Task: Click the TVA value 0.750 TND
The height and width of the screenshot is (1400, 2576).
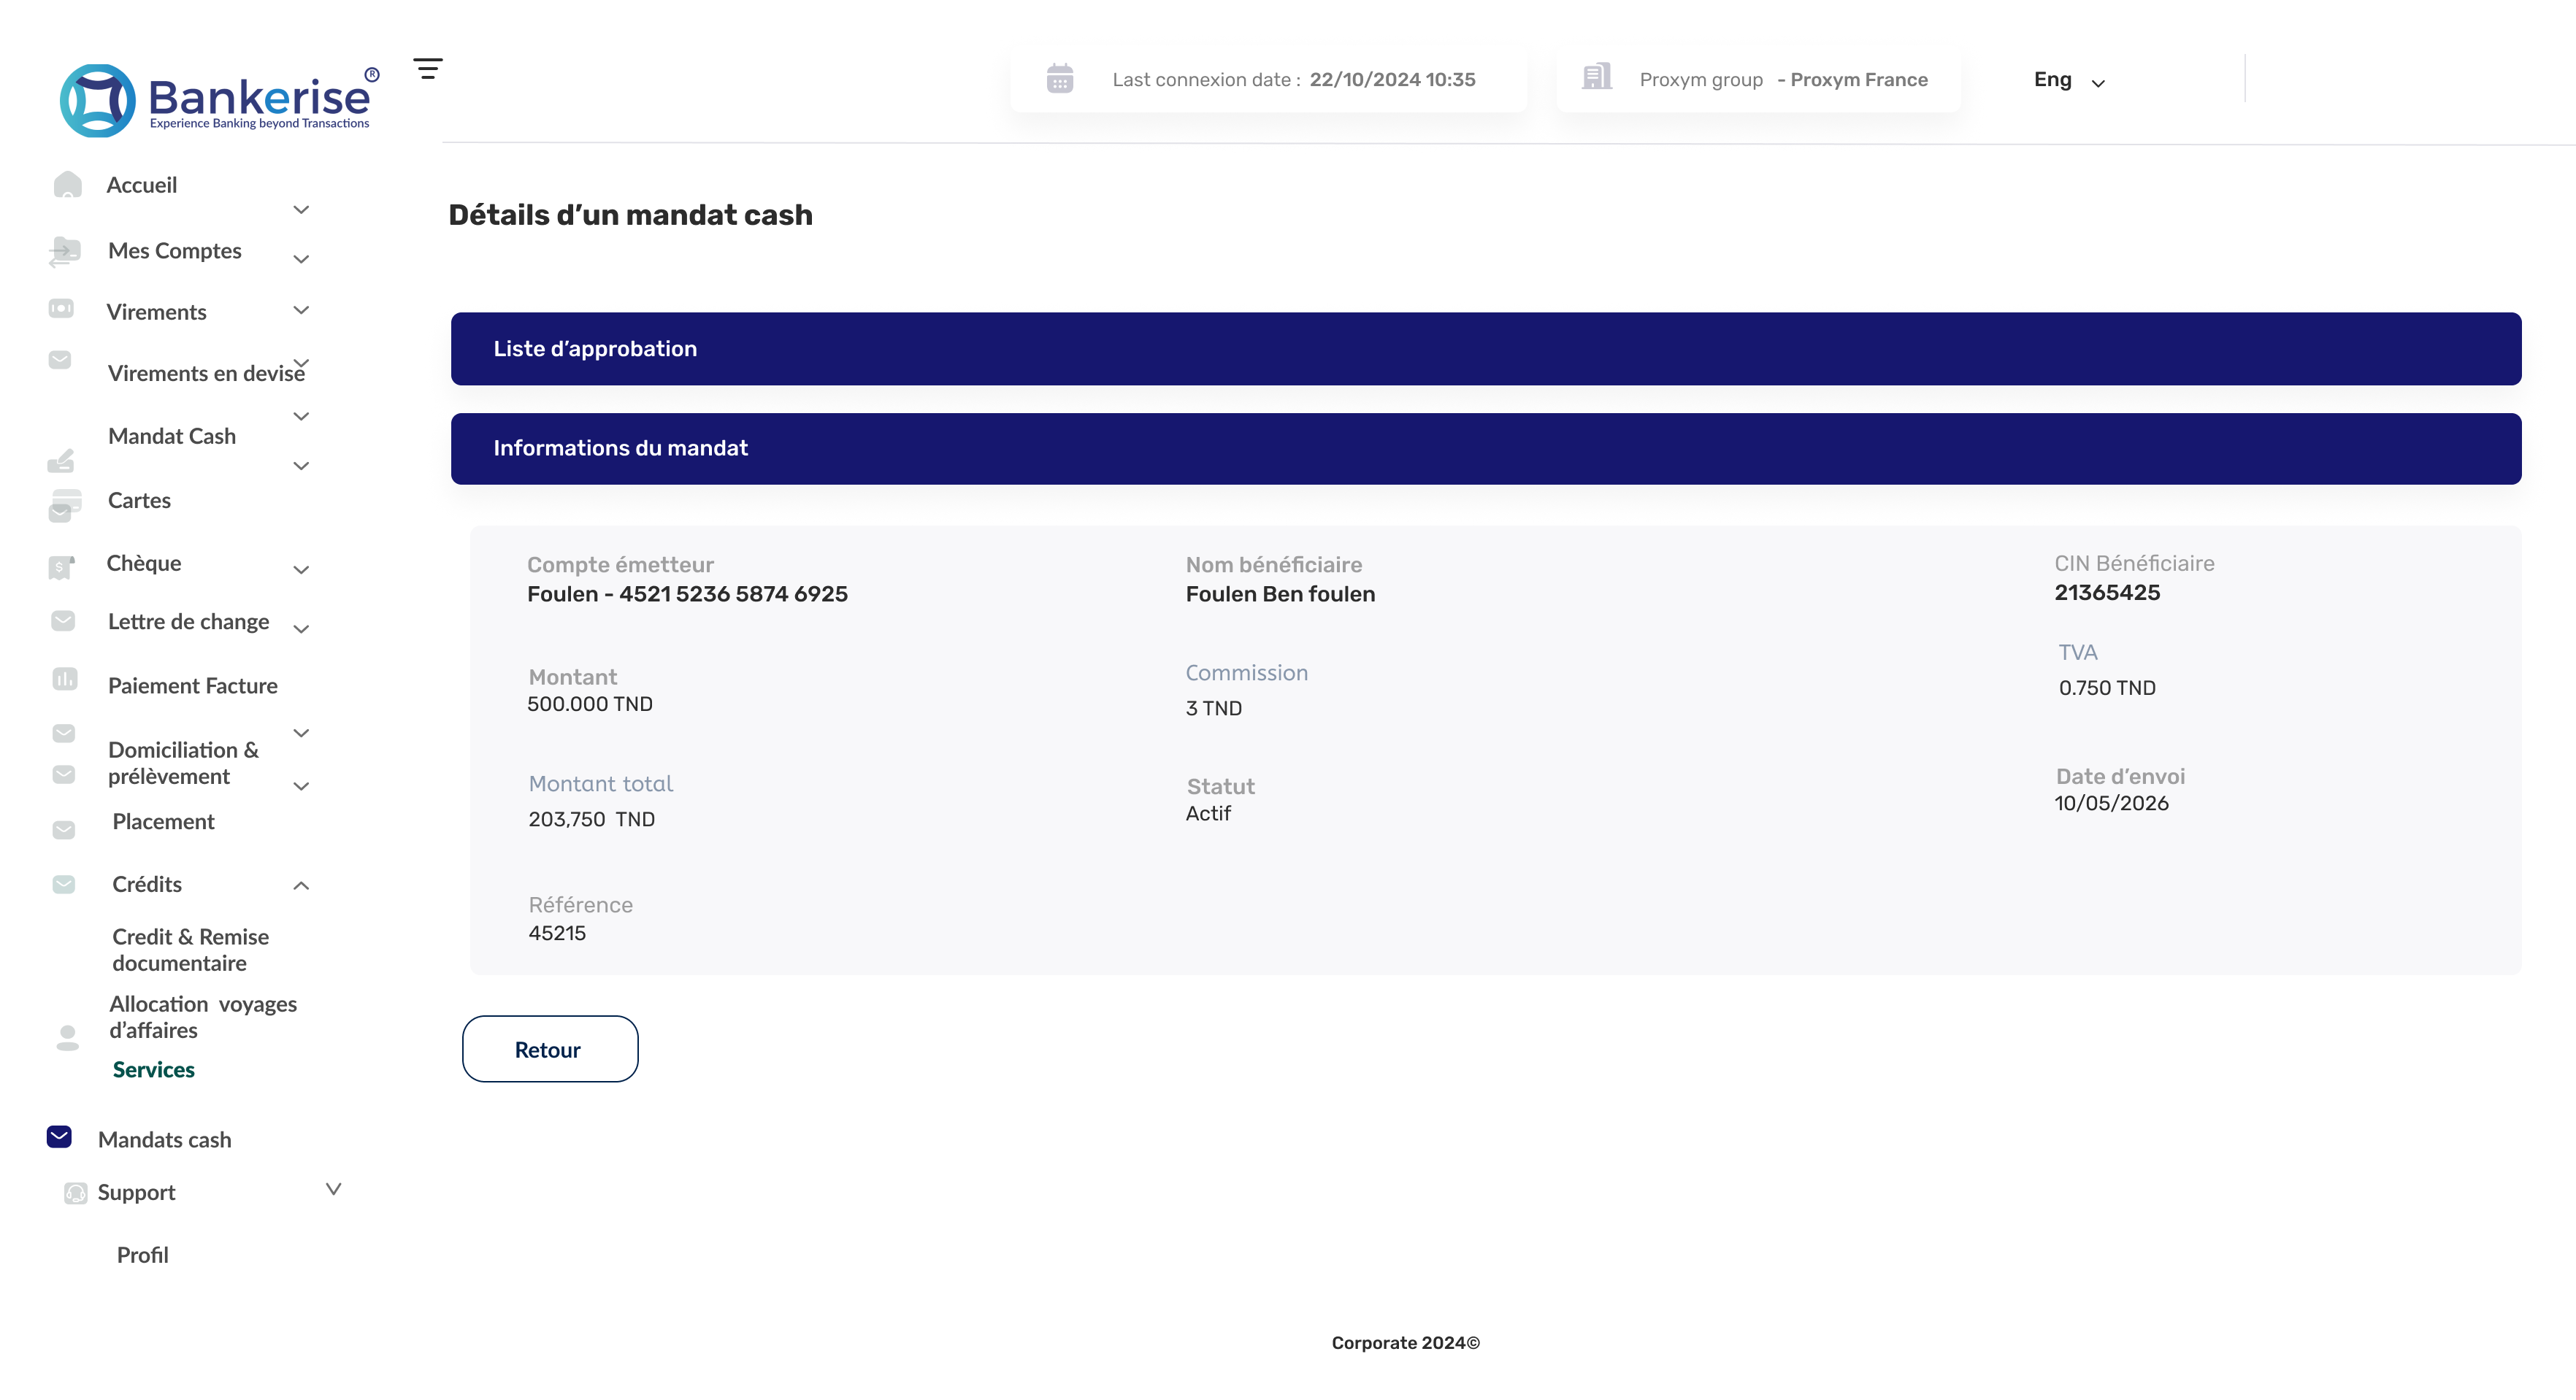Action: tap(2107, 688)
